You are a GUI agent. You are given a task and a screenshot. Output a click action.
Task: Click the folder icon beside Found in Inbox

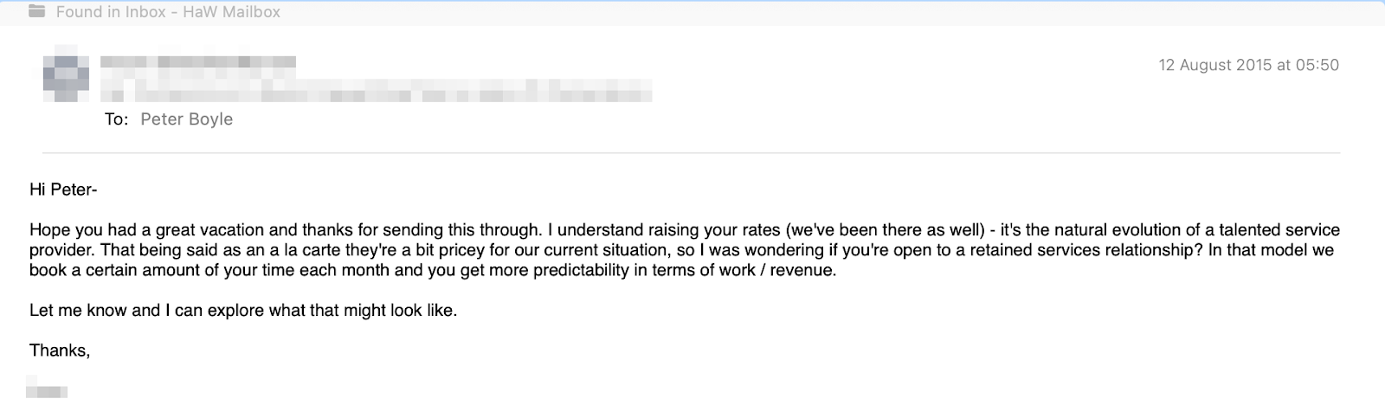tap(37, 12)
